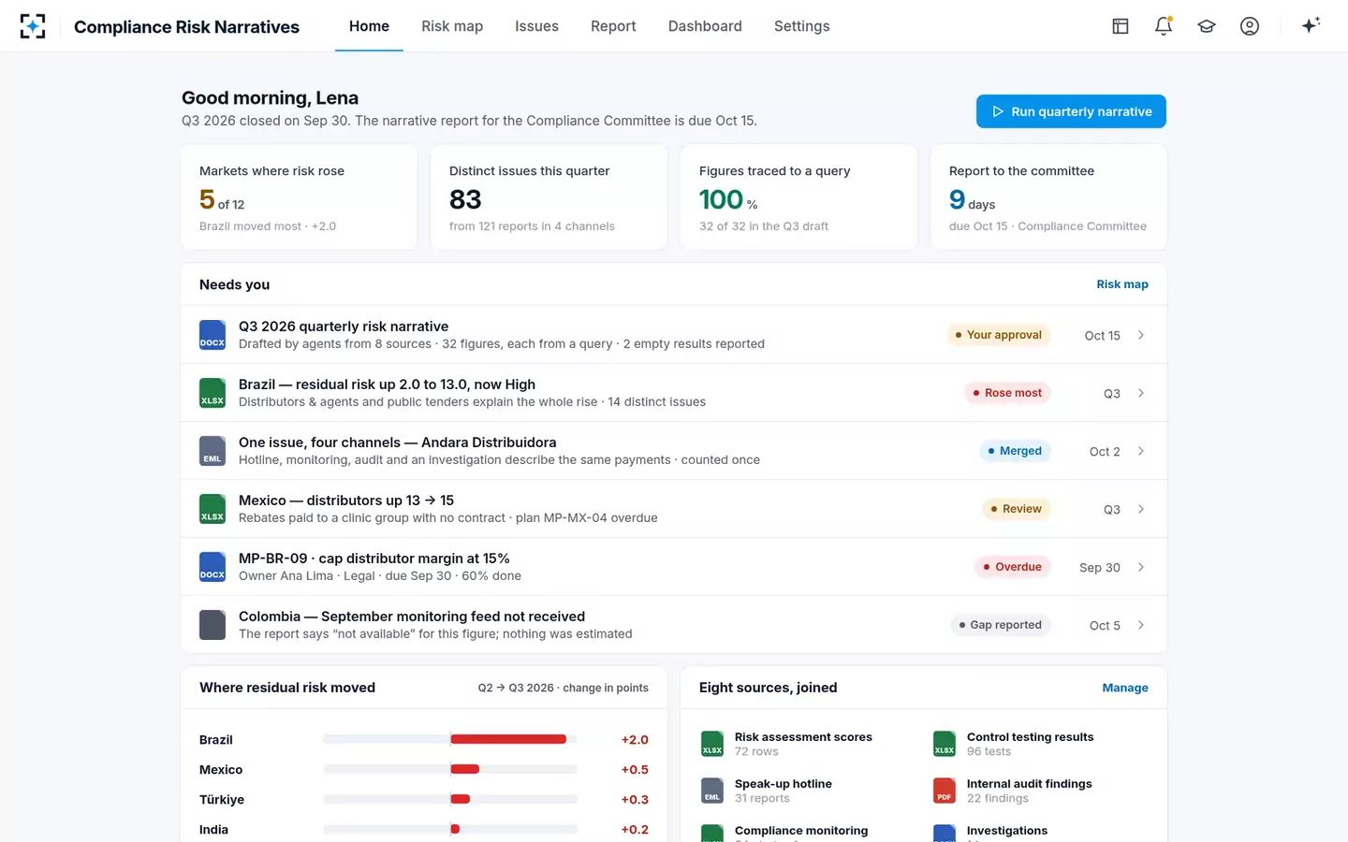Click EML icon of Andara Distribuidora row
Screen dimensions: 1348x842
pyautogui.click(x=212, y=451)
